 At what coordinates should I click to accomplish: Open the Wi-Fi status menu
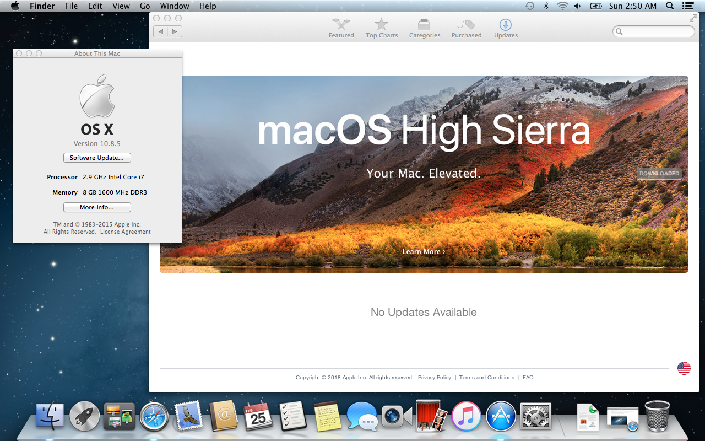point(562,6)
